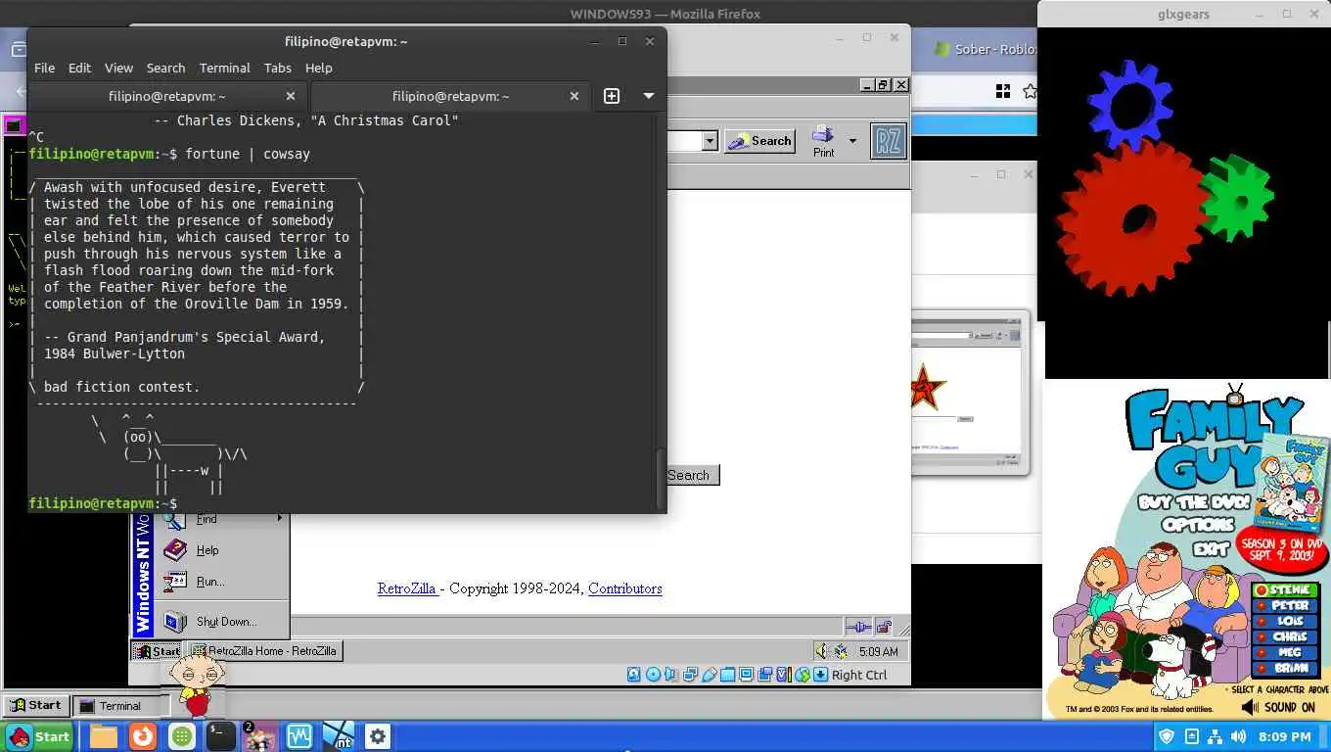Click the host system tray volume icon
Screen dimensions: 1331x752
point(1238,736)
